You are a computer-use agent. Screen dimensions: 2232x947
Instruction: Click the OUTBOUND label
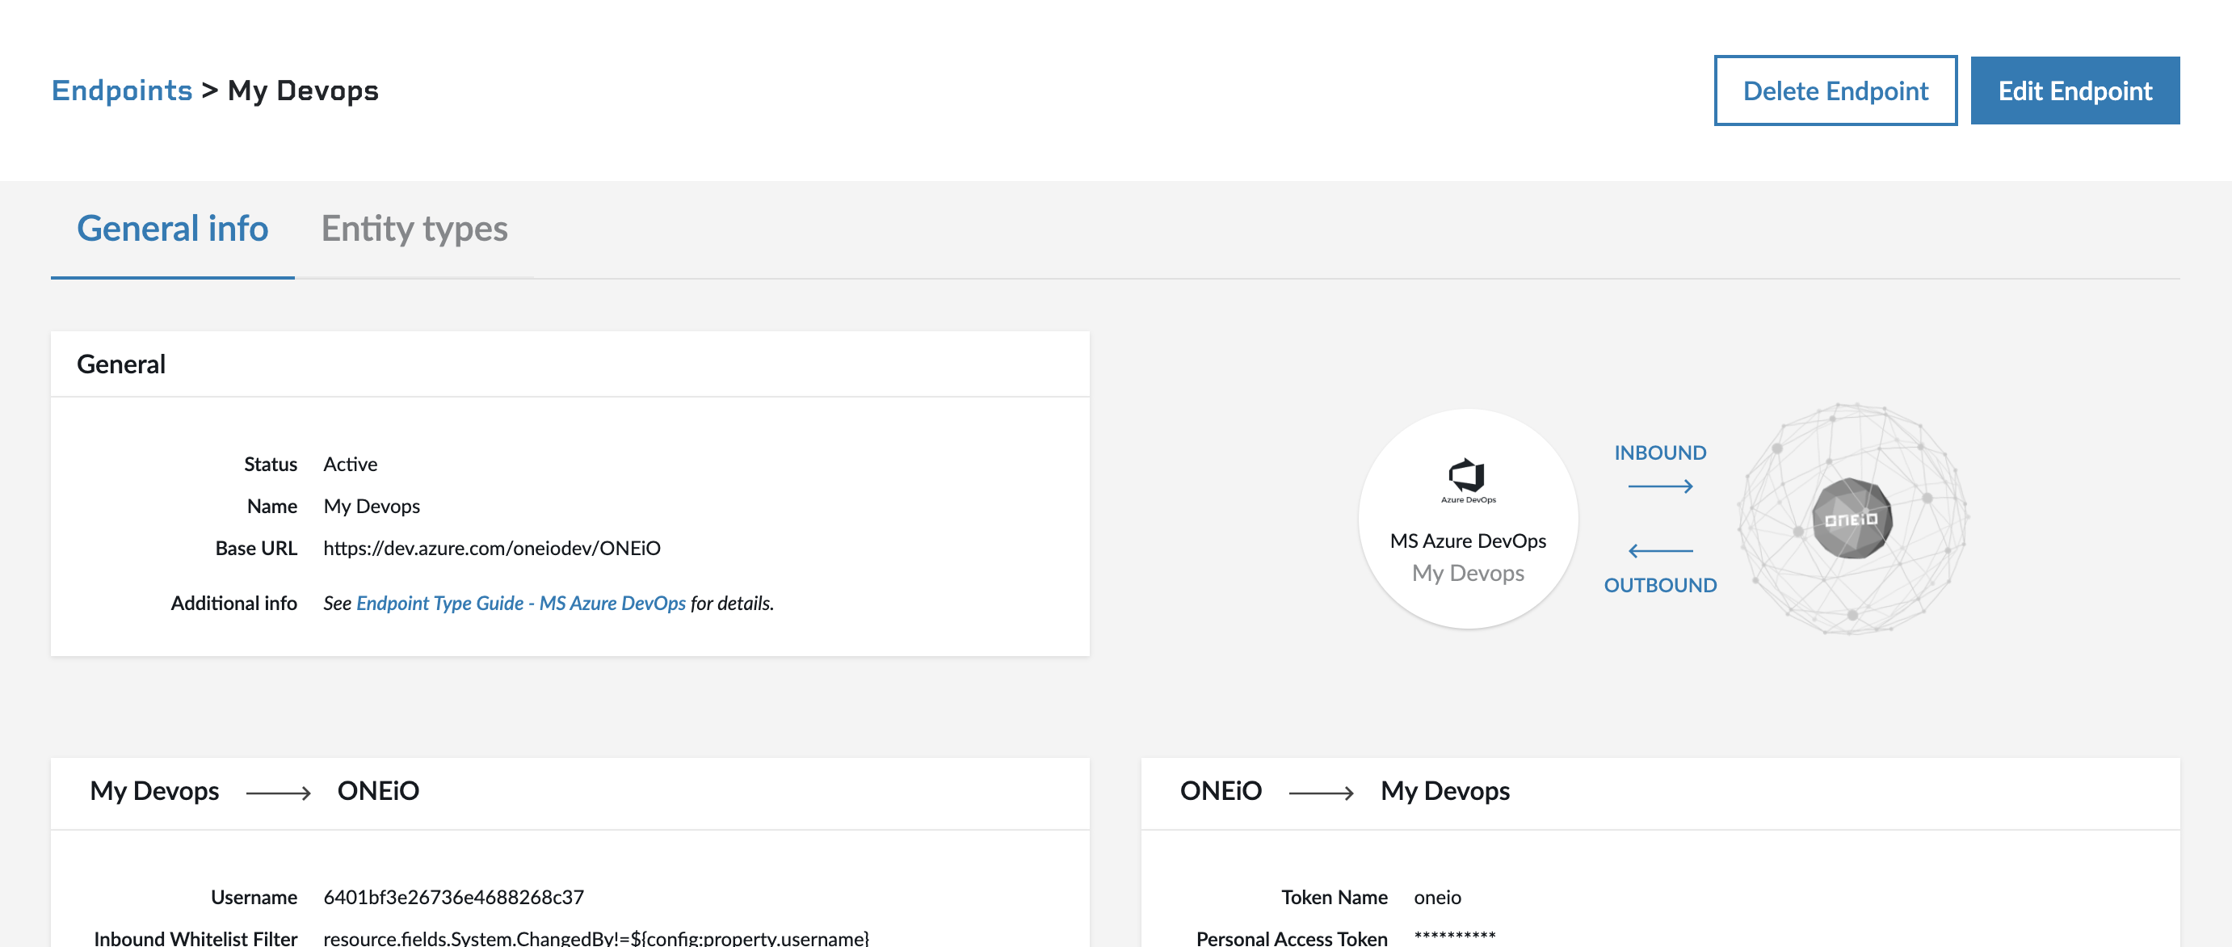click(1660, 585)
